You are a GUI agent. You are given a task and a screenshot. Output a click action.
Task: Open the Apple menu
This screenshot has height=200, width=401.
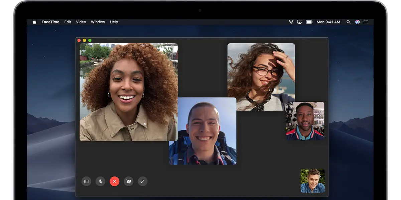tap(34, 22)
